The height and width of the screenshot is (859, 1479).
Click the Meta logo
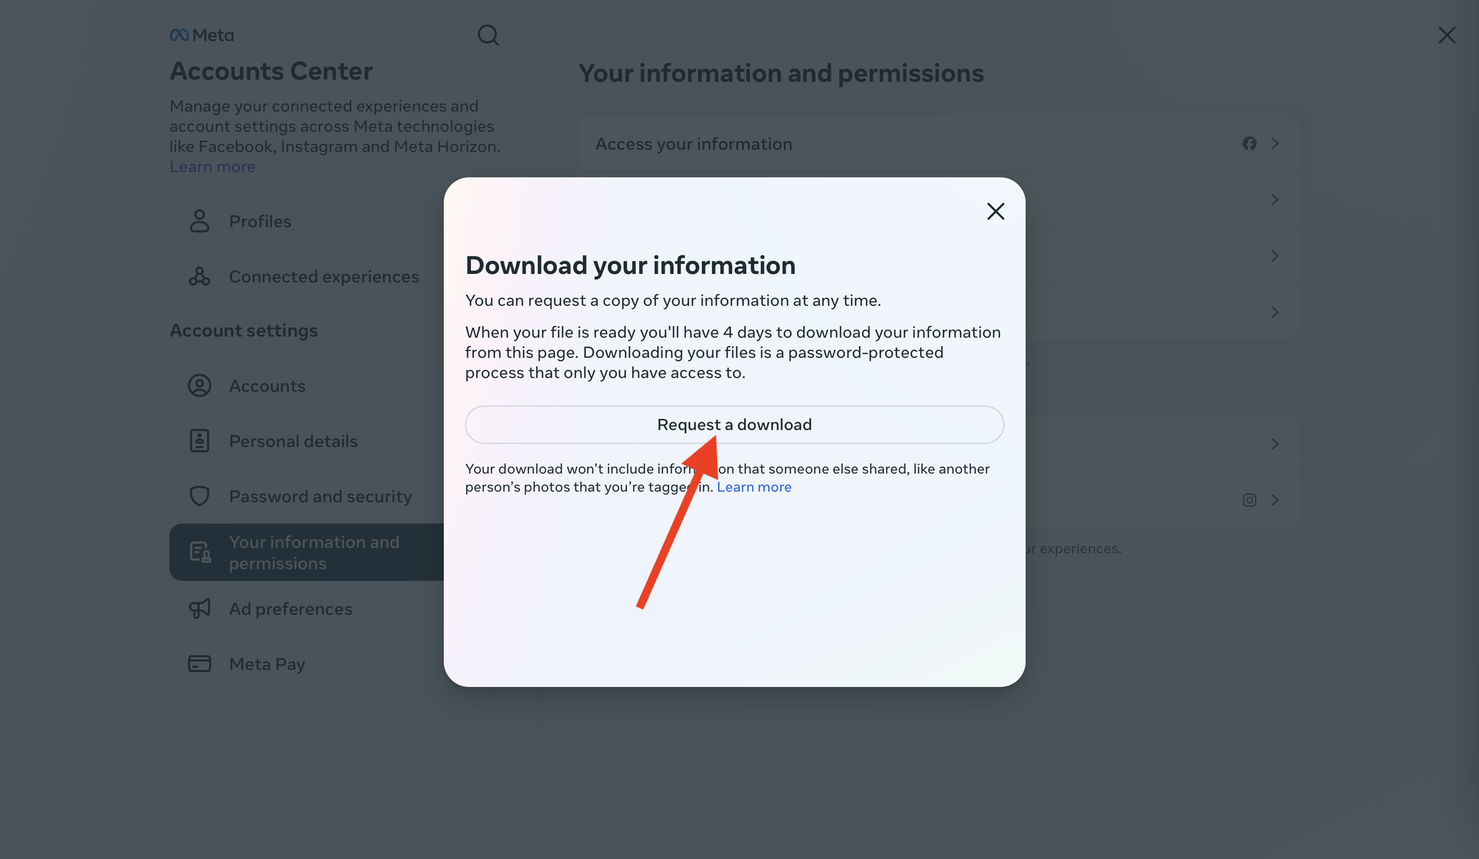click(x=201, y=35)
